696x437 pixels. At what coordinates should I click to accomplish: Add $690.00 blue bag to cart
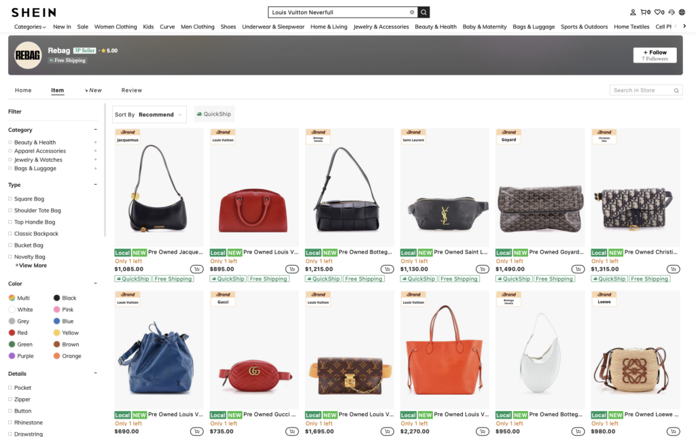[196, 432]
